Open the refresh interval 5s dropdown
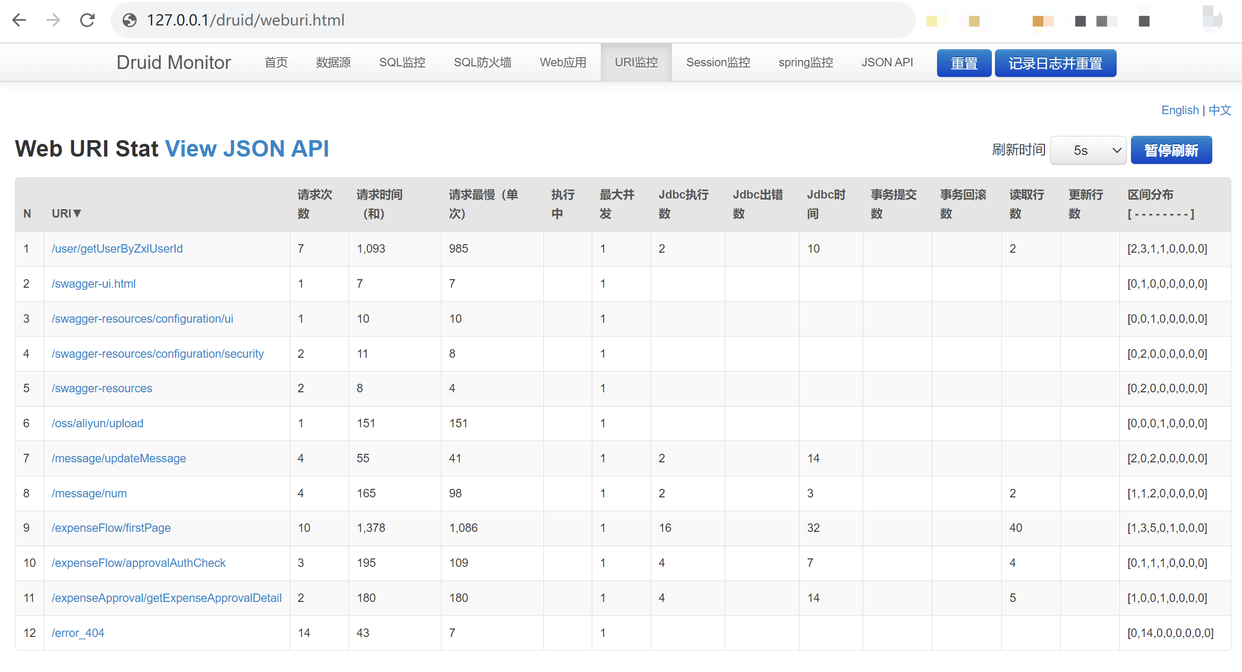Image resolution: width=1242 pixels, height=672 pixels. click(x=1087, y=150)
